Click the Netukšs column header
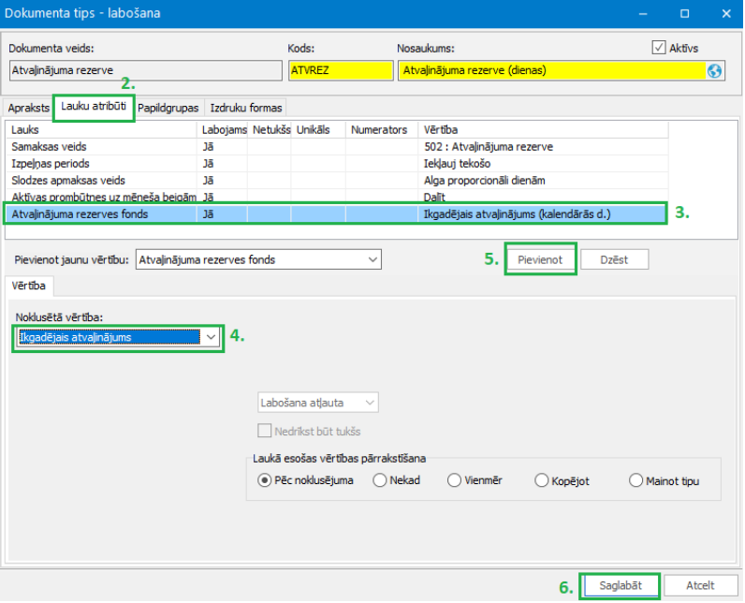745x603 pixels. tap(269, 130)
